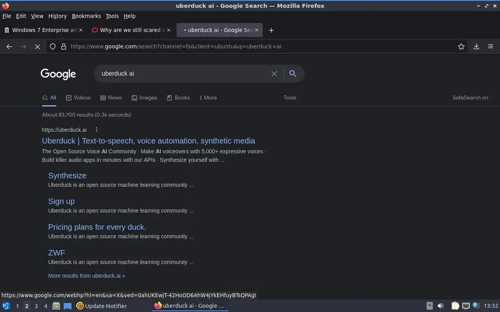Open 'Pricing plans for every duck' link
The image size is (500, 312).
97,227
